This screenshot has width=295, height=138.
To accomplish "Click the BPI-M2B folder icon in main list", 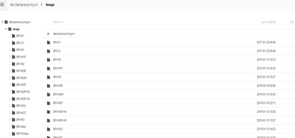I will click(x=49, y=86).
